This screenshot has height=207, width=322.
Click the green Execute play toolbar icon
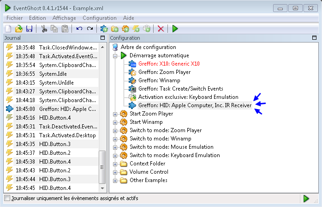click(x=175, y=29)
